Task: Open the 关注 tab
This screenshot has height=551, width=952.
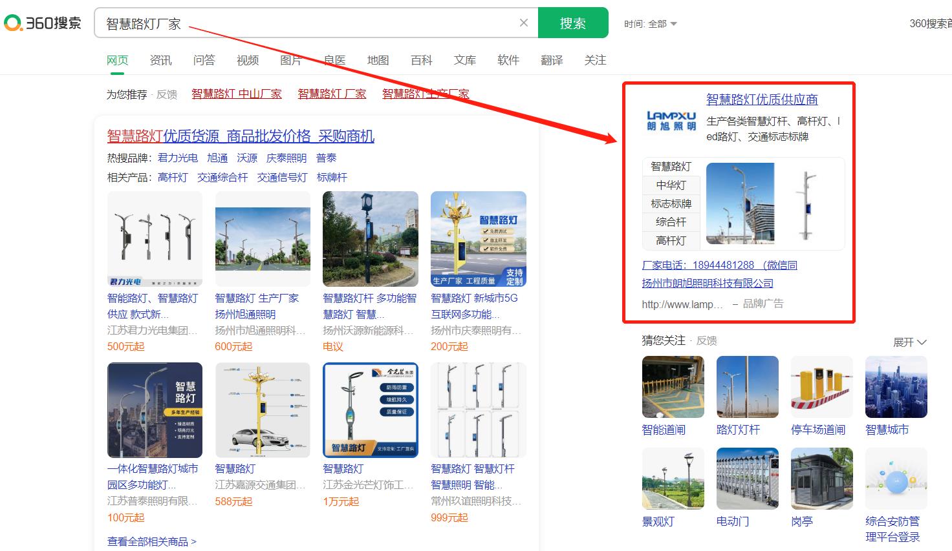Action: (595, 60)
